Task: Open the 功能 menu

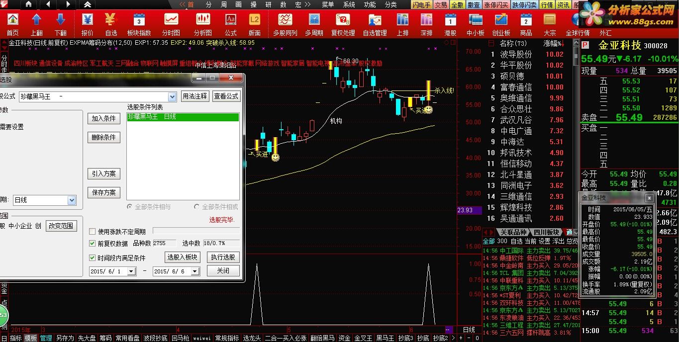Action: pos(370,4)
